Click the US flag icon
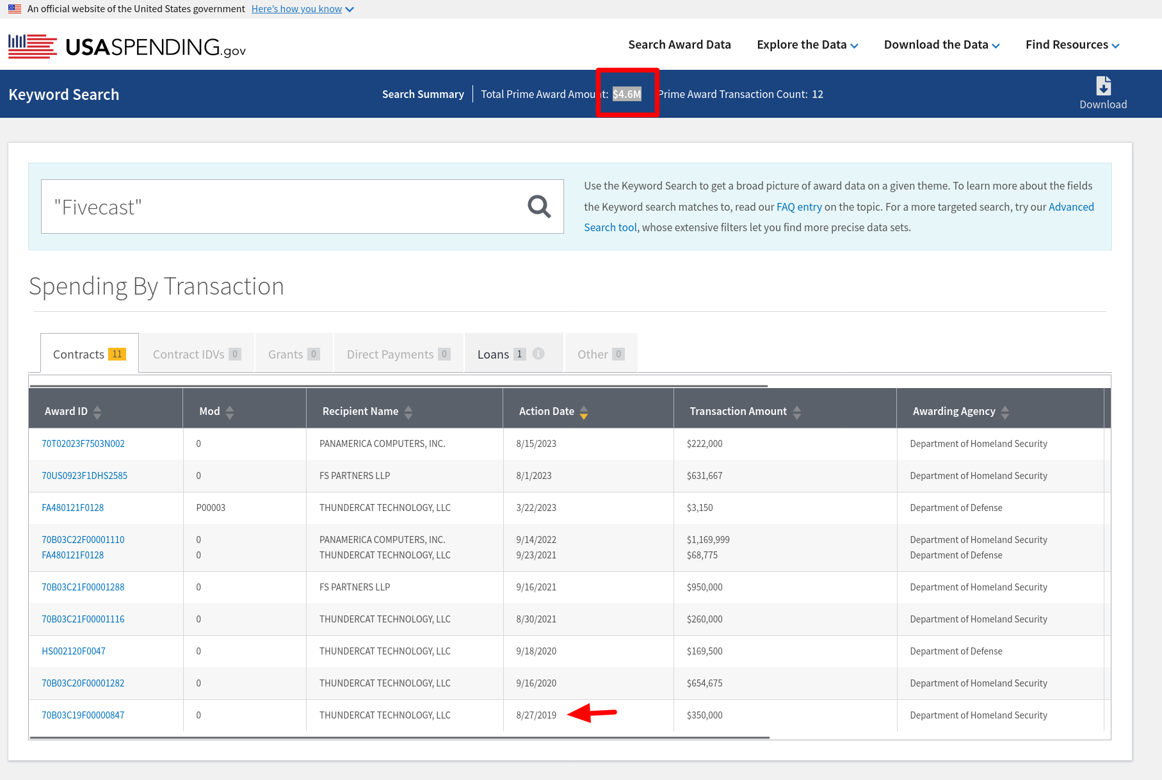This screenshot has width=1162, height=780. click(14, 9)
